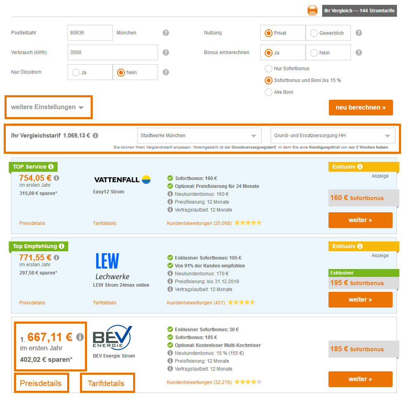Open Kundenbewertungen (32.215) link
The height and width of the screenshot is (397, 408).
(199, 382)
